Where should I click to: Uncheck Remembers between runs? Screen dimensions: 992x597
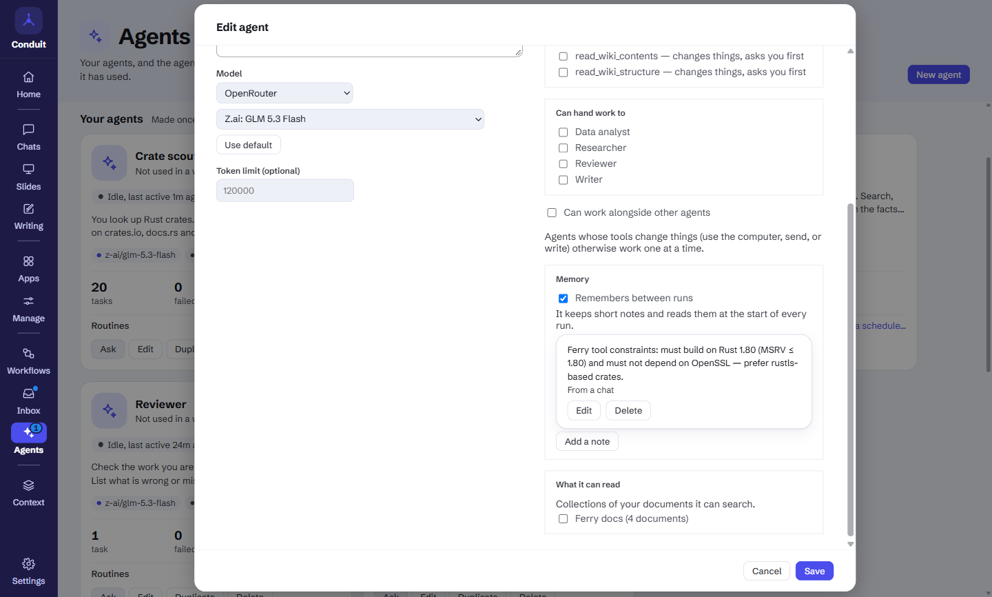[563, 298]
